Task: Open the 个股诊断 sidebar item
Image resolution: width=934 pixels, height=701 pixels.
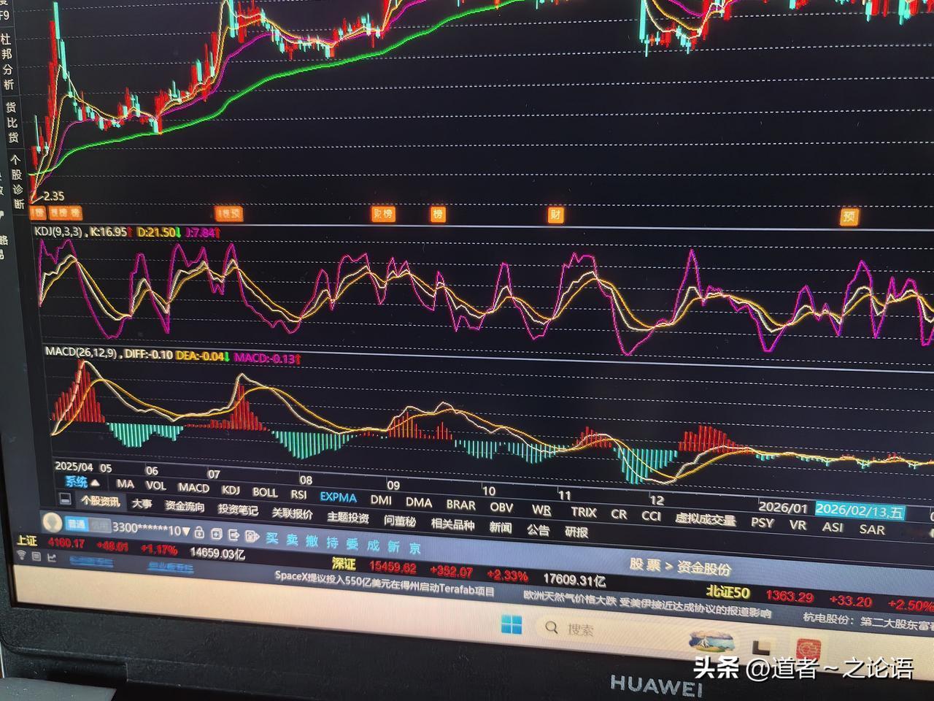Action: click(x=16, y=182)
